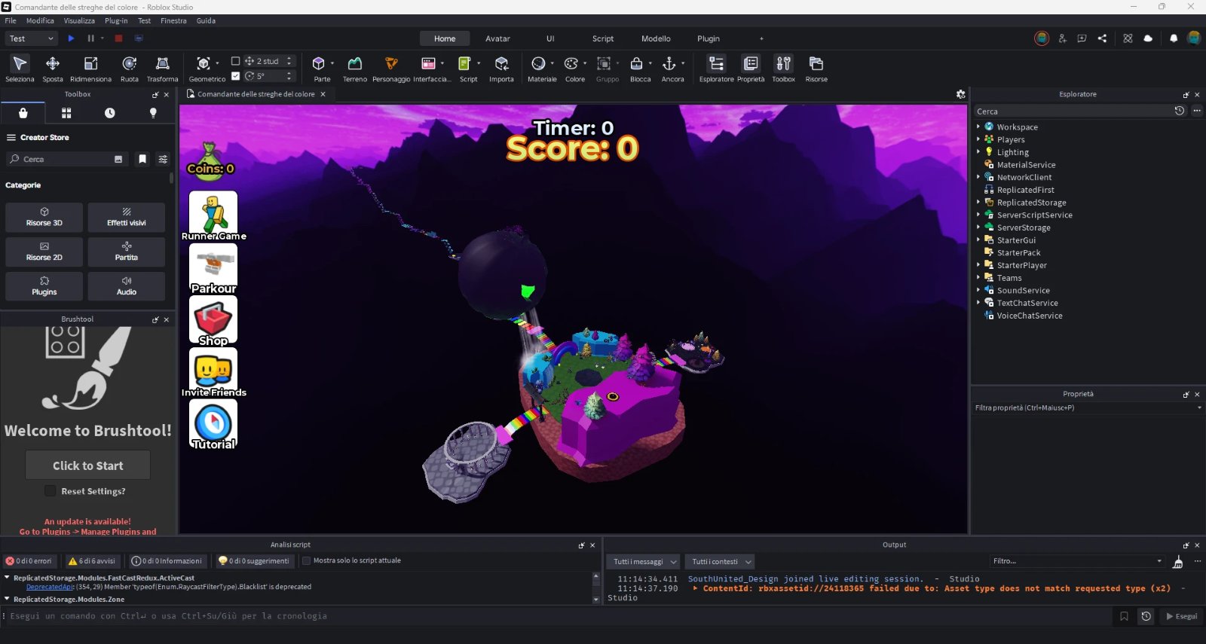Tick the Reset Settings? checkbox
The image size is (1206, 644).
tap(50, 491)
